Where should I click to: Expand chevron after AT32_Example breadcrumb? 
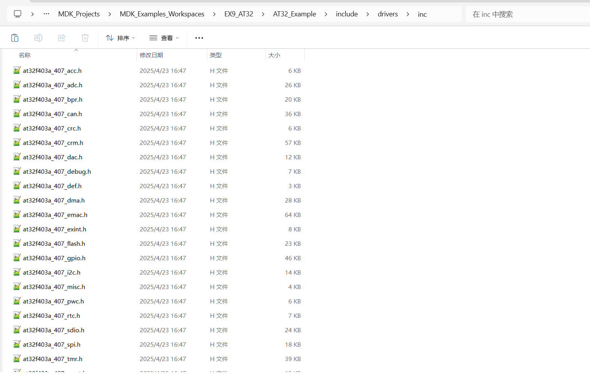coord(326,14)
